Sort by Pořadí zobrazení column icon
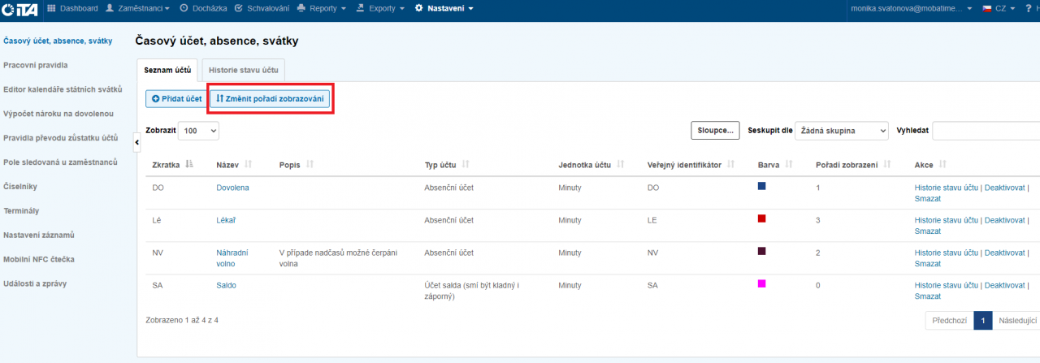This screenshot has width=1040, height=363. point(886,164)
